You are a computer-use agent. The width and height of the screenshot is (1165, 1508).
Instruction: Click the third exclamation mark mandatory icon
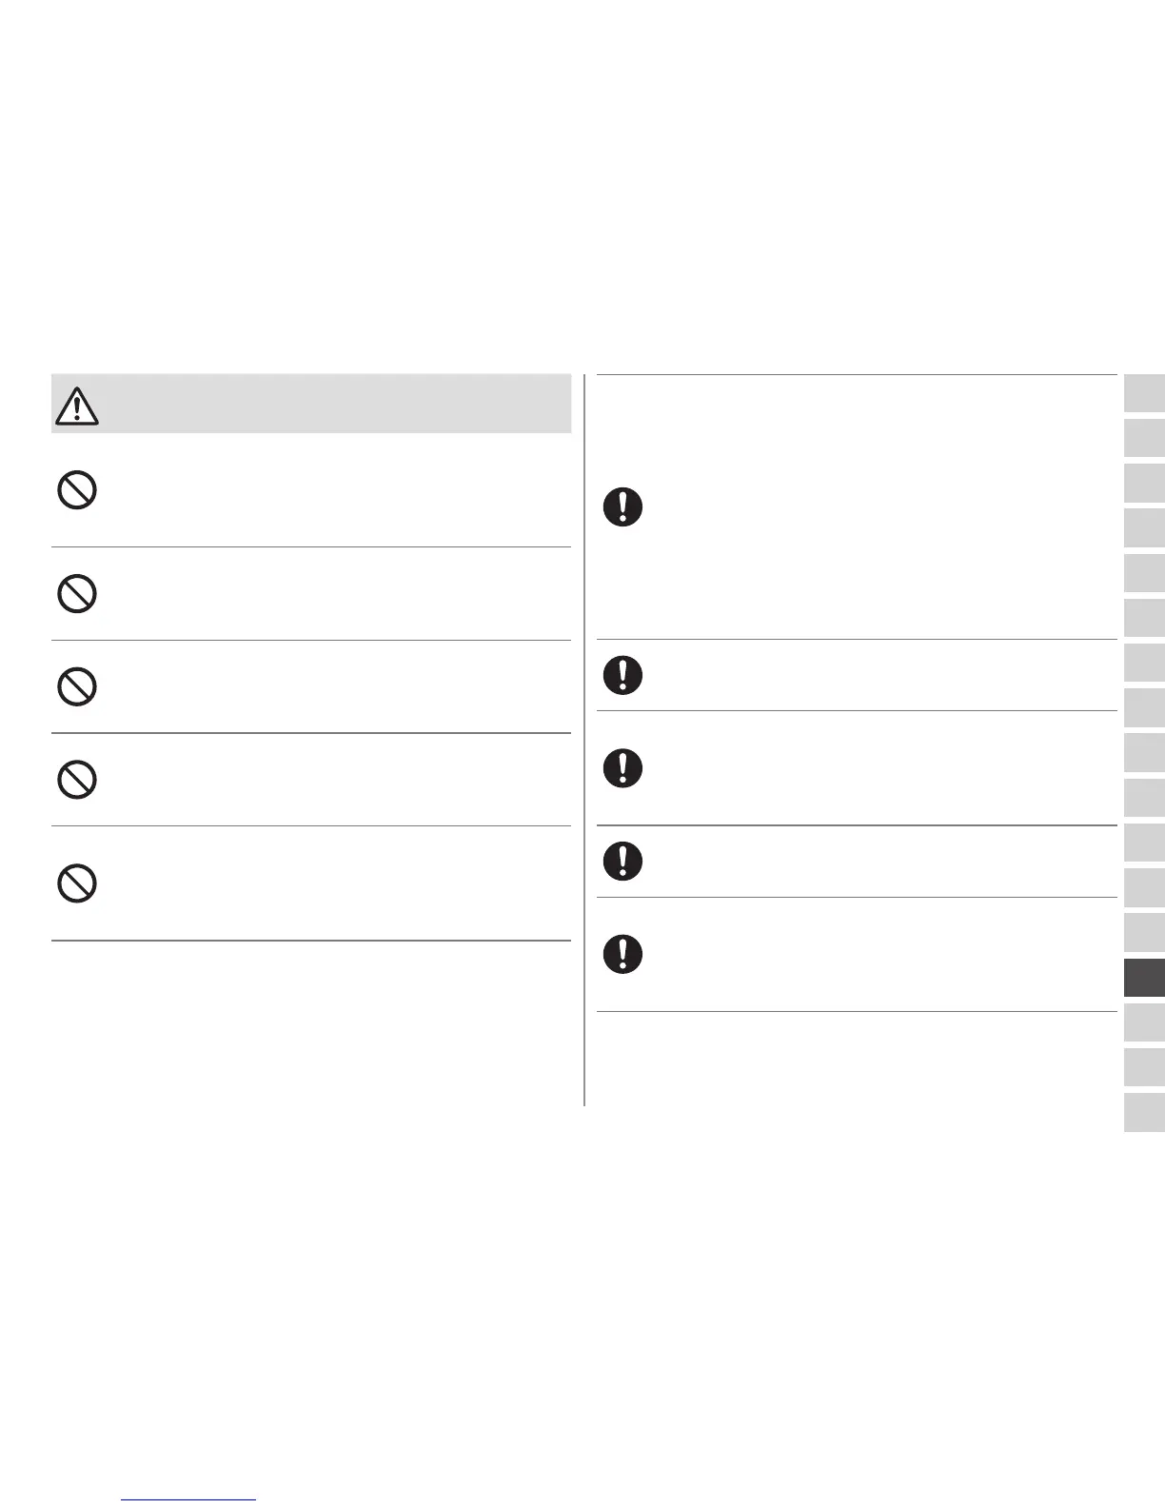[622, 768]
